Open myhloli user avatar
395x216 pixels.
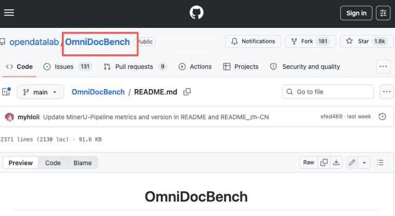9,117
